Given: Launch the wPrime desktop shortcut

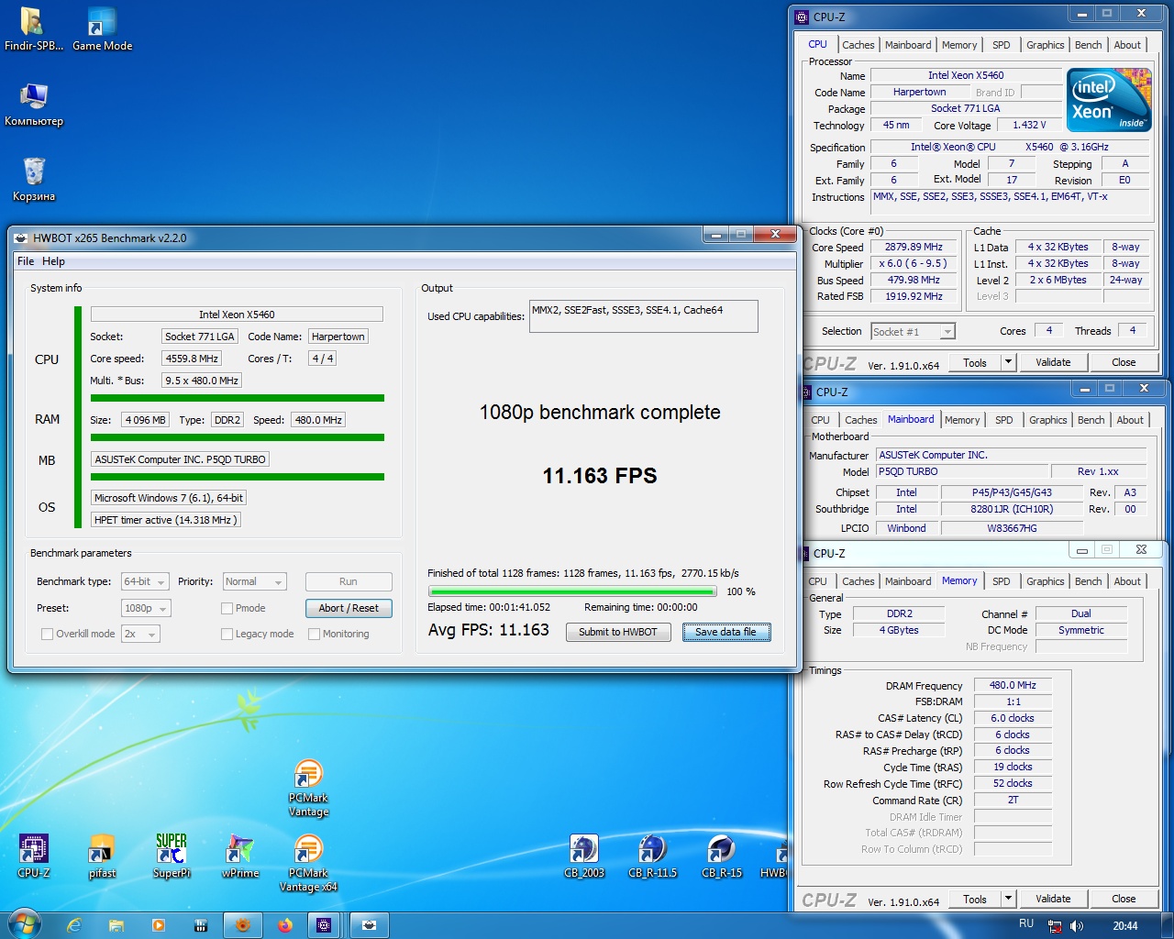Looking at the screenshot, I should (240, 856).
